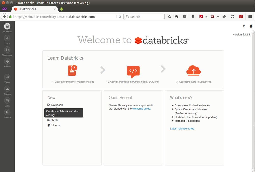Expand dropdown next to HD icon
This screenshot has height=172, width=255.
click(x=218, y=17)
